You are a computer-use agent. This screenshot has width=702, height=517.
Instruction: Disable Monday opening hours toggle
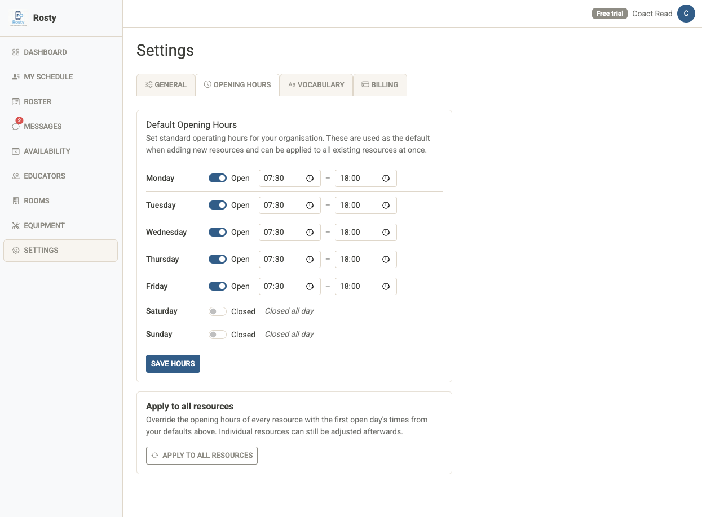217,178
